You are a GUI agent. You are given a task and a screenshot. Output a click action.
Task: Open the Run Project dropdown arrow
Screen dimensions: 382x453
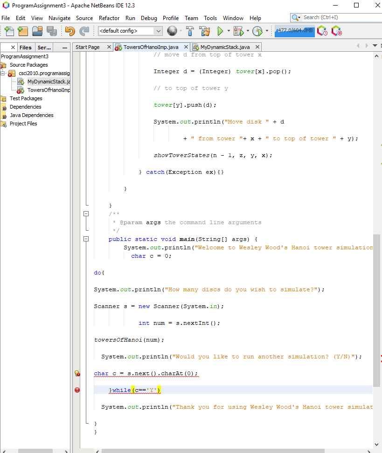point(229,31)
